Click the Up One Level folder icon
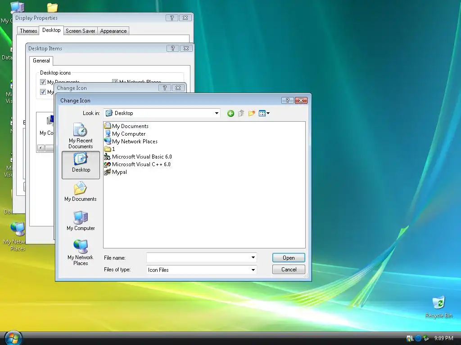 (x=241, y=113)
